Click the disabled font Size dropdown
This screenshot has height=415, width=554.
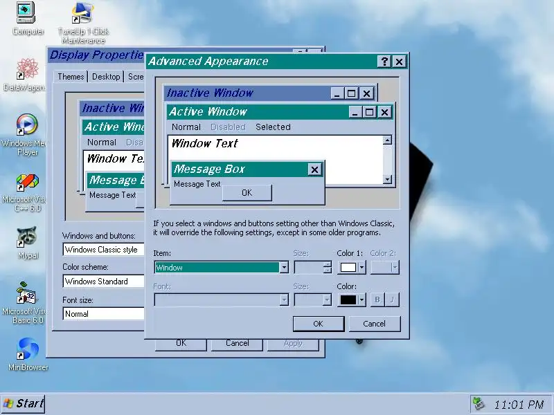pos(313,300)
